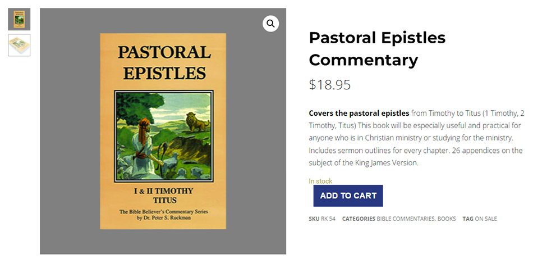Viewport: 533px width, 263px height.
Task: Add the commentary to the cart
Action: pos(348,196)
